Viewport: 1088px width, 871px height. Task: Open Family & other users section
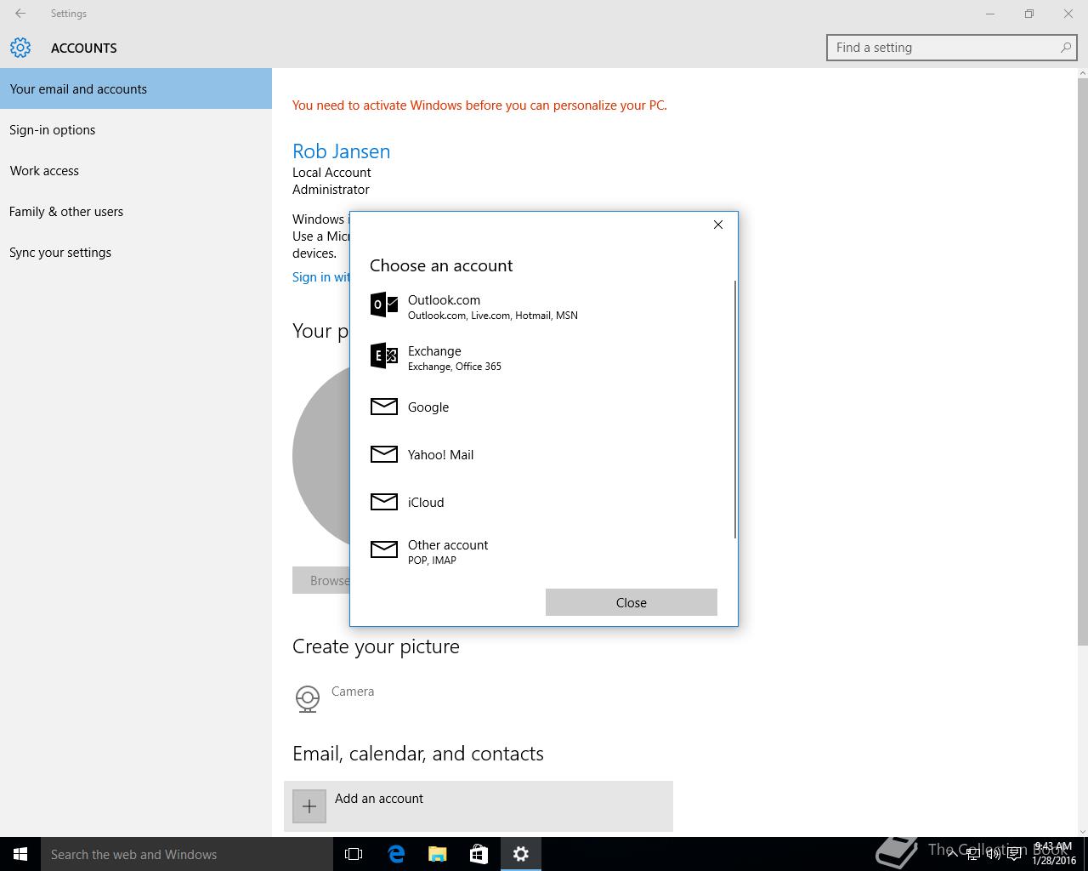(136, 211)
